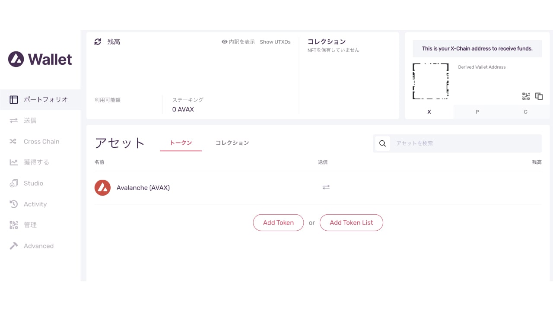Switch to the P chain address tab
This screenshot has width=553, height=311.
(477, 112)
